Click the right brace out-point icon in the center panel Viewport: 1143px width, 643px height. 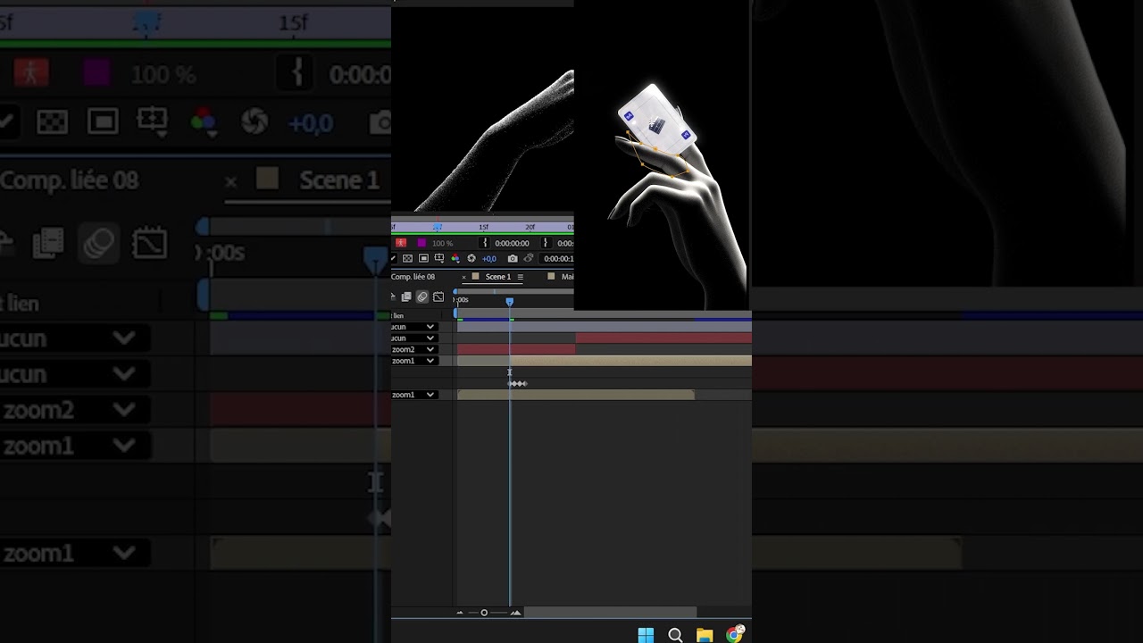[545, 243]
